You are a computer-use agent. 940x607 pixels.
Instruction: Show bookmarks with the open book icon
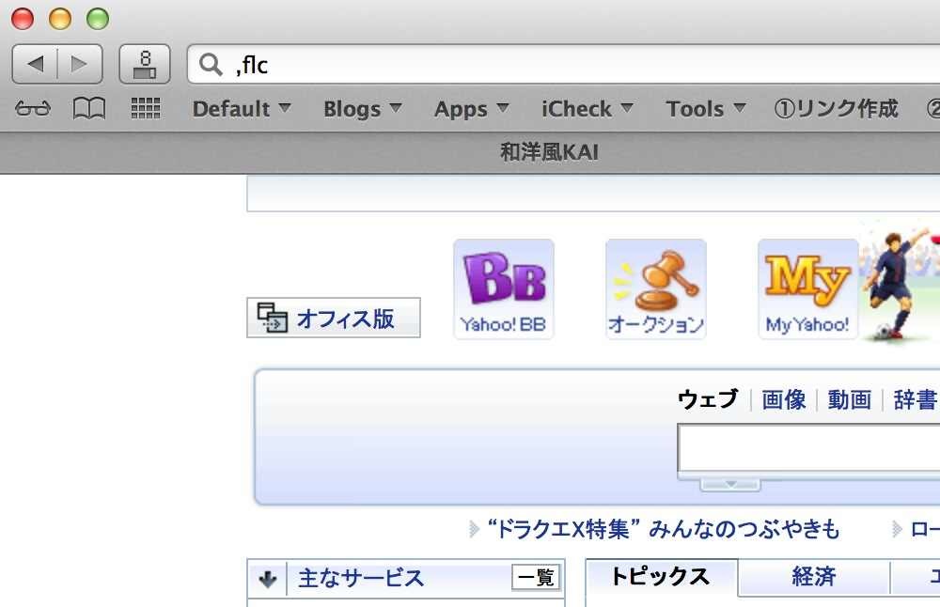coord(89,108)
